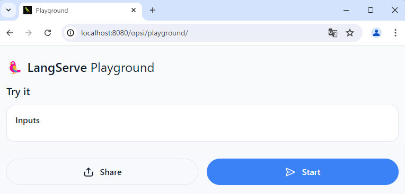Click the forward navigation arrow
Viewport: 405px width, 194px height.
click(x=29, y=33)
